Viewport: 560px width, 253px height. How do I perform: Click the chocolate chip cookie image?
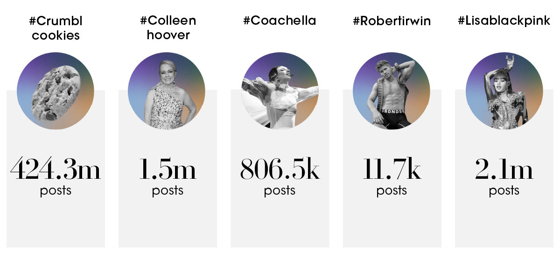click(56, 91)
